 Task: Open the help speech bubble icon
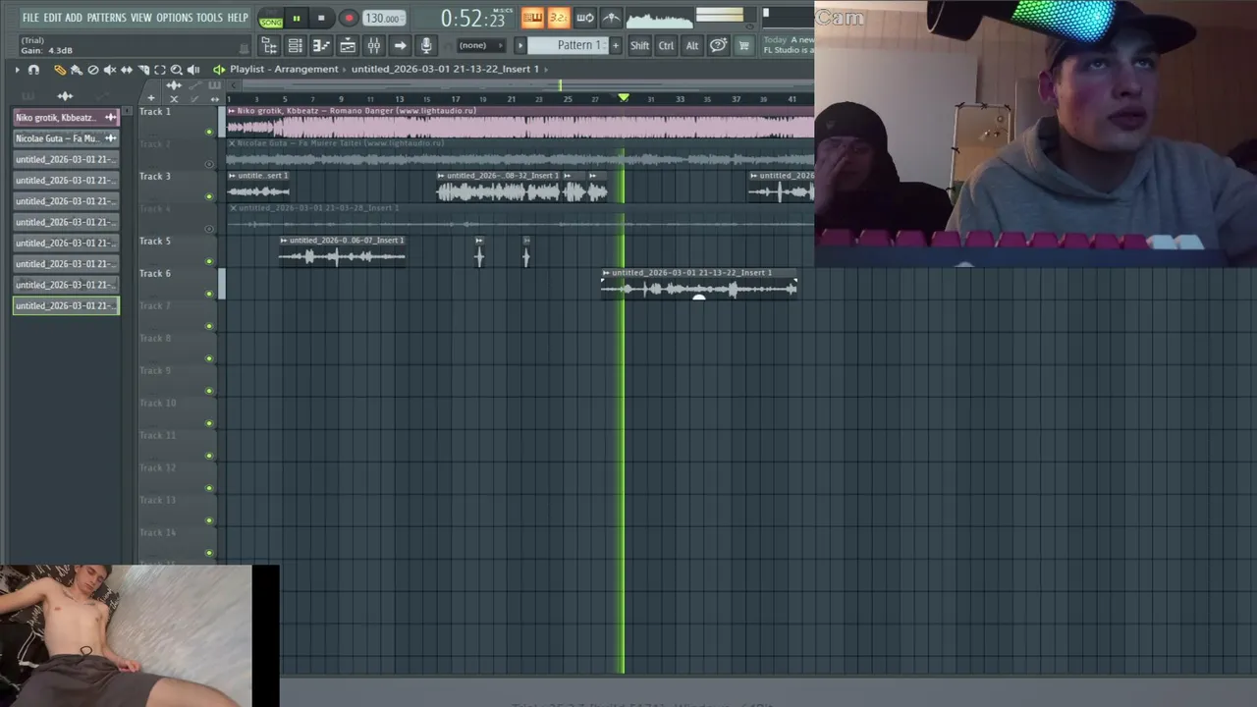click(x=718, y=45)
